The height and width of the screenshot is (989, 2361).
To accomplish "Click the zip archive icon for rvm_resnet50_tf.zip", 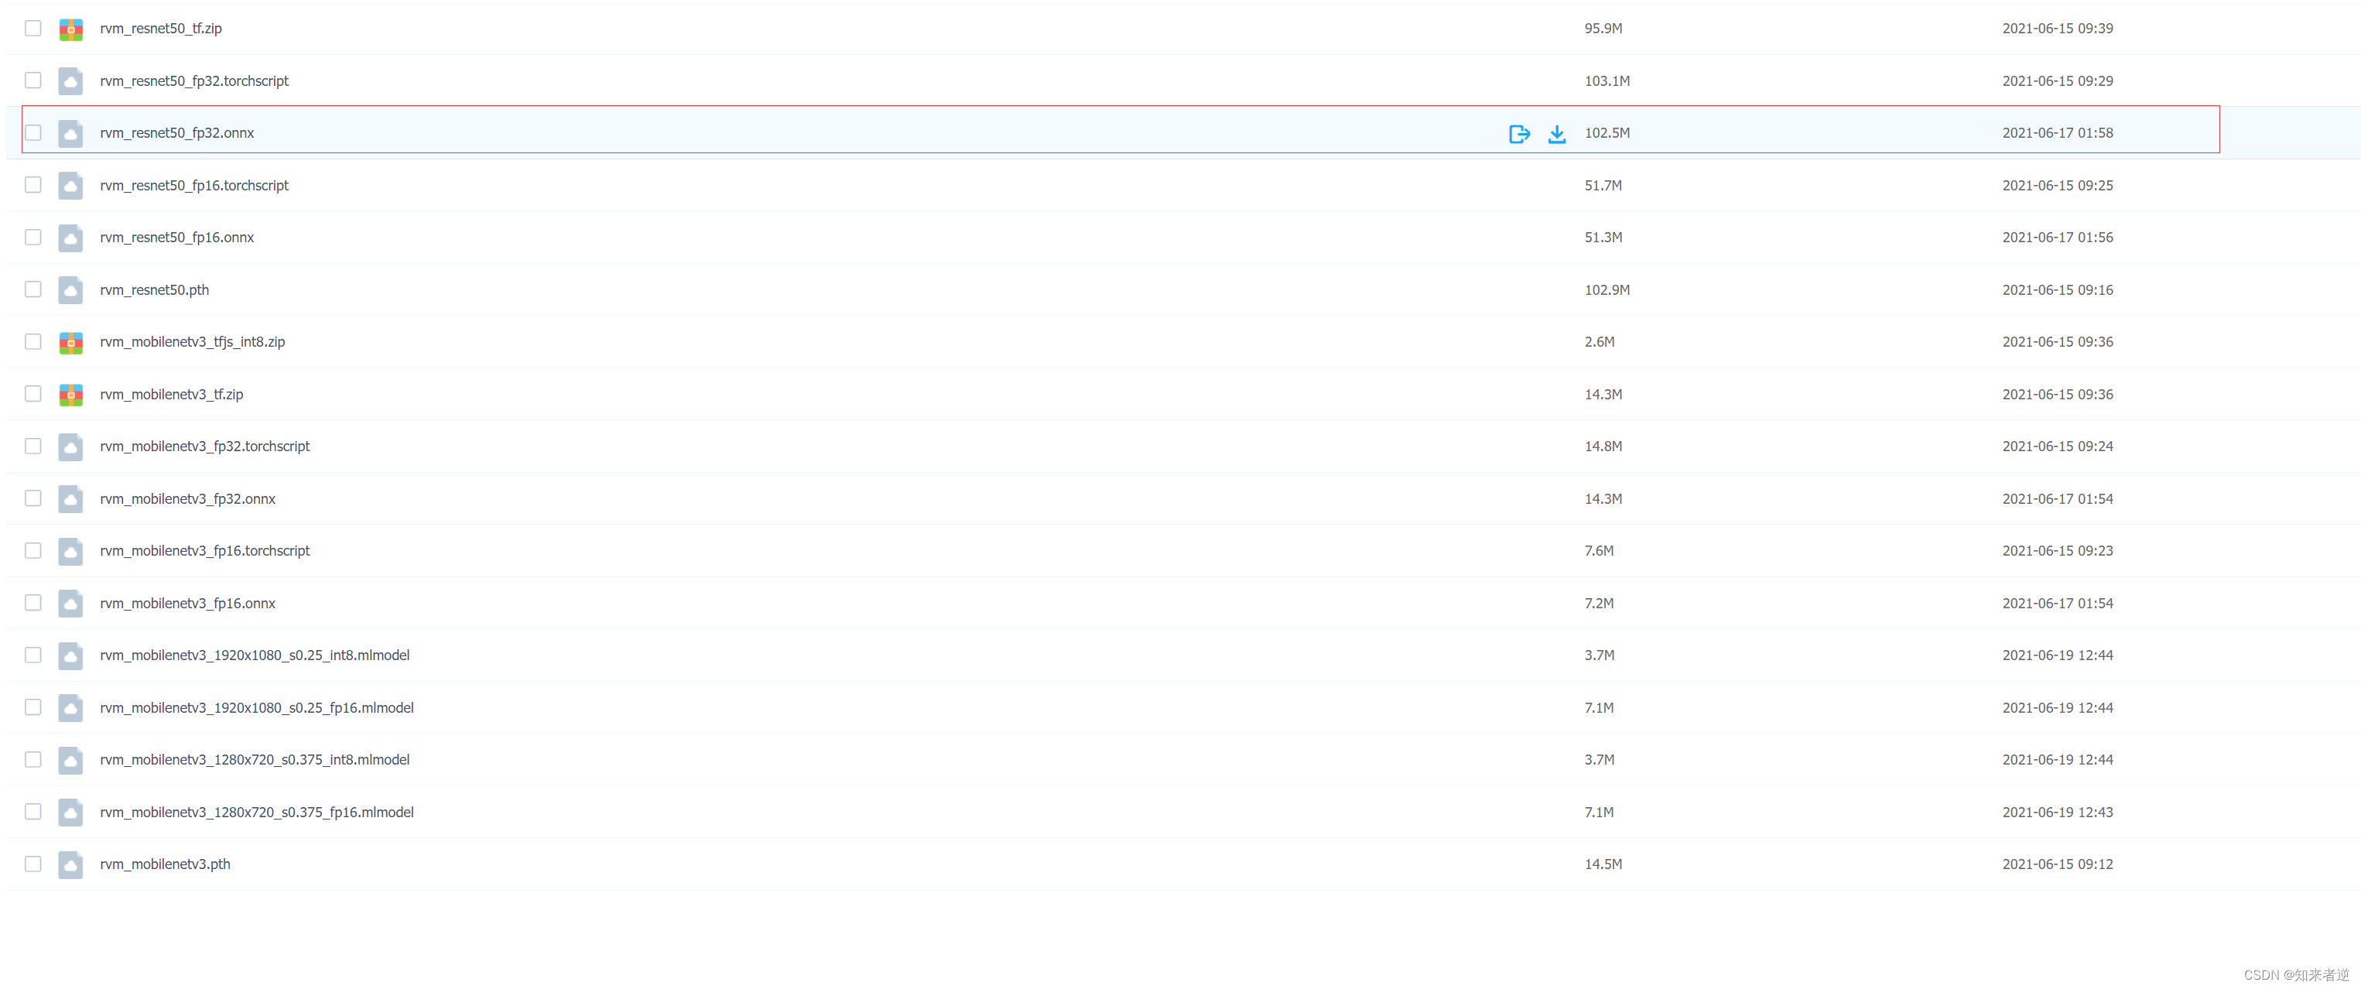I will (70, 29).
